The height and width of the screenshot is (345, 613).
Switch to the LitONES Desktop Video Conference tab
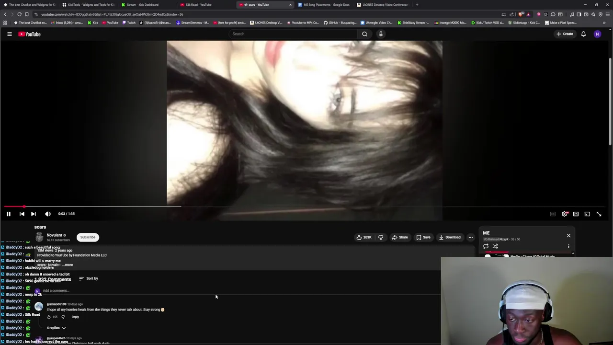tap(385, 5)
